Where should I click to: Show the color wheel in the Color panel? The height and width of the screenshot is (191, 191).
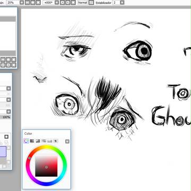pyautogui.click(x=27, y=141)
